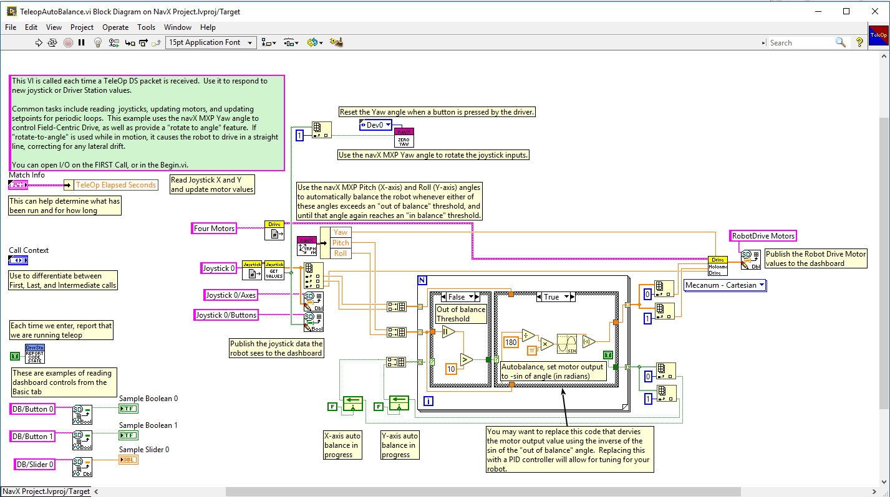Screen dimensions: 890x497
Task: Open the Operate menu
Action: click(x=115, y=27)
